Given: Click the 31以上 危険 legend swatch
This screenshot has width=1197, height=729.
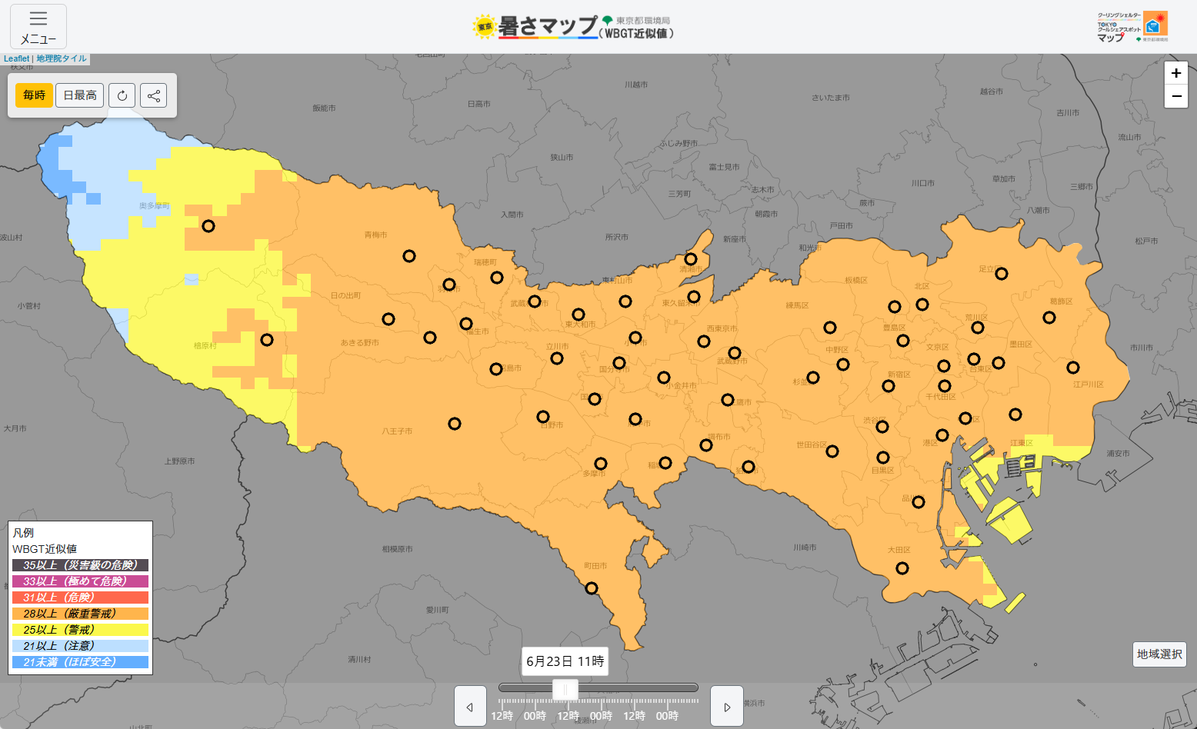Looking at the screenshot, I should pos(80,598).
